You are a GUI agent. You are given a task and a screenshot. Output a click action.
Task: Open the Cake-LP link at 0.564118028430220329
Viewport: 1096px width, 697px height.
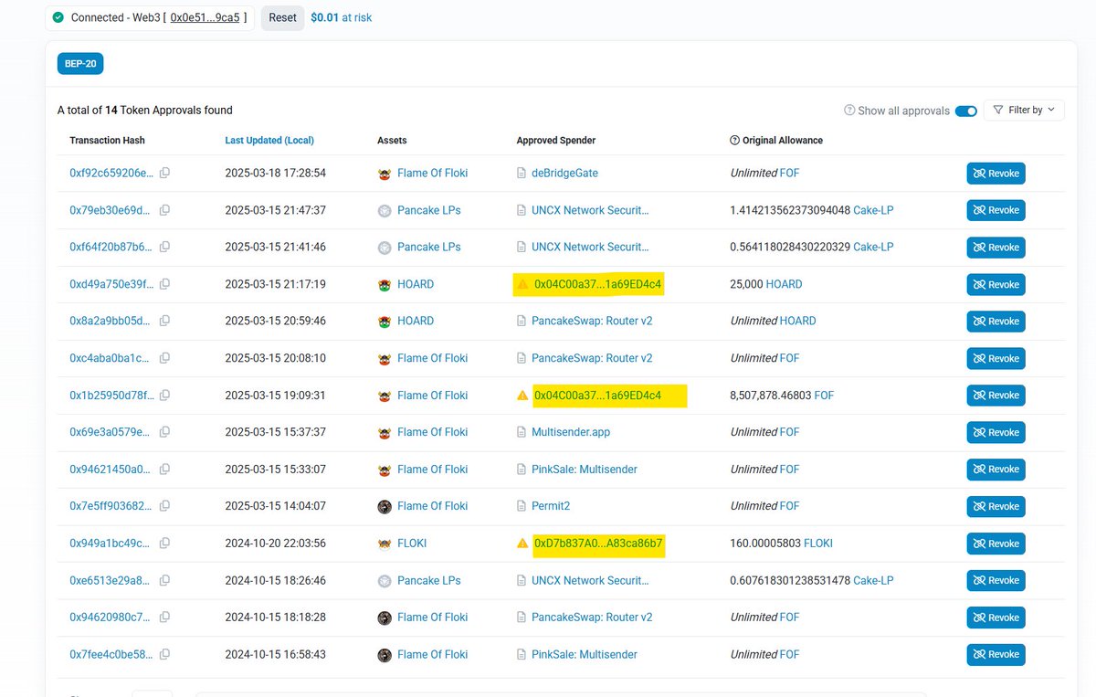873,247
